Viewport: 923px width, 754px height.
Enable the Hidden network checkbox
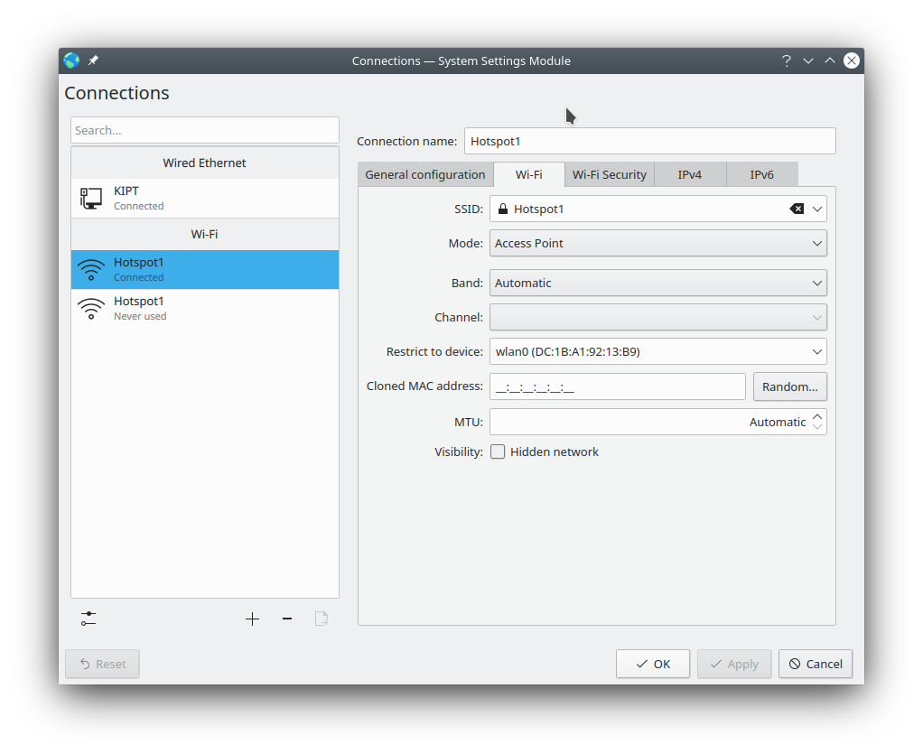point(498,451)
